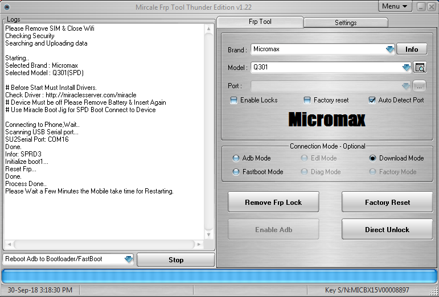Click Enable Adb button
439x297 pixels.
pos(273,230)
